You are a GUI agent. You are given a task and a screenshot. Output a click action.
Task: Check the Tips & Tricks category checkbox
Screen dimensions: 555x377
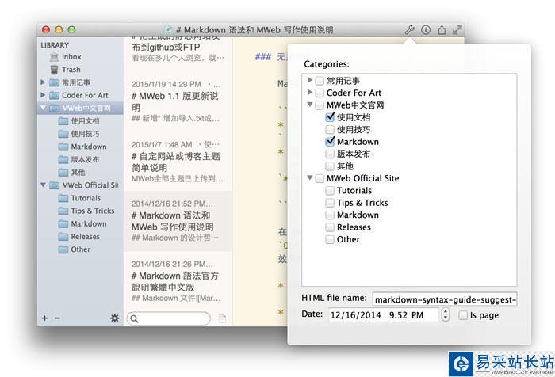(x=330, y=203)
